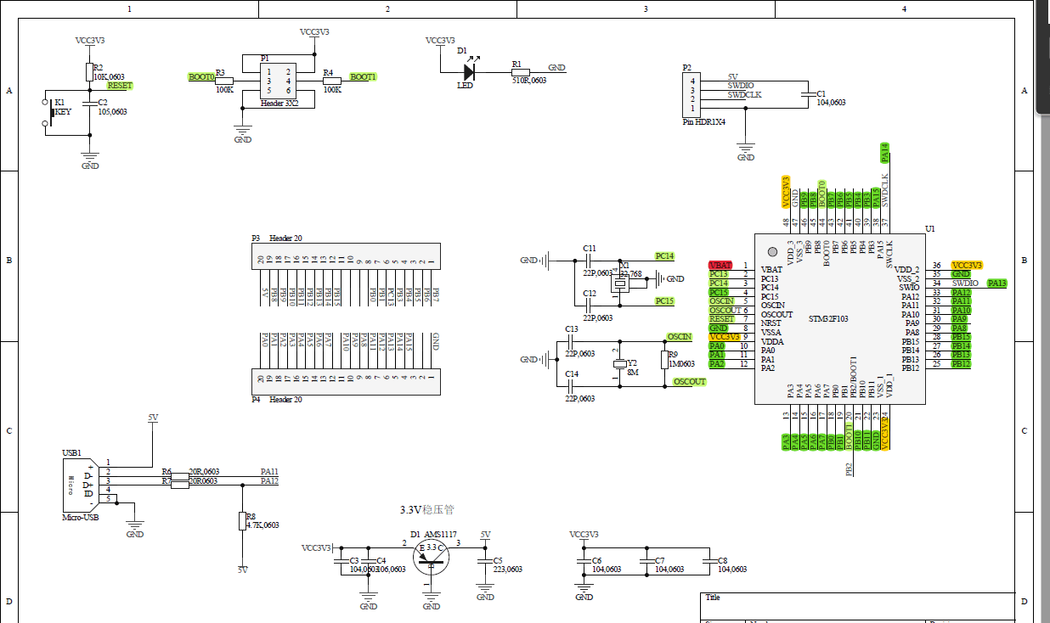Select the RESET net label near R2
1050x623 pixels.
point(120,86)
